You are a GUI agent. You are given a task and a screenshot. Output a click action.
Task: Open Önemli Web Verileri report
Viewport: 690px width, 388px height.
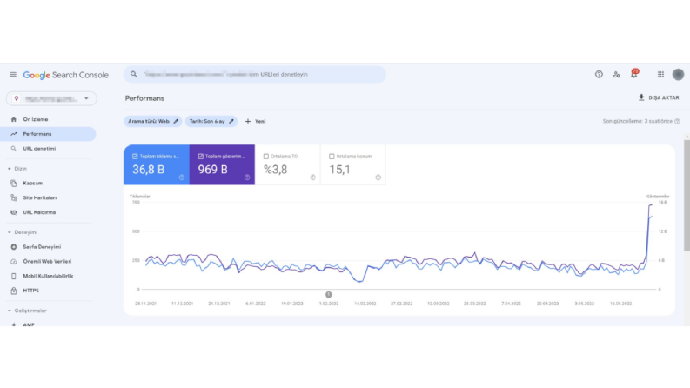pyautogui.click(x=48, y=261)
